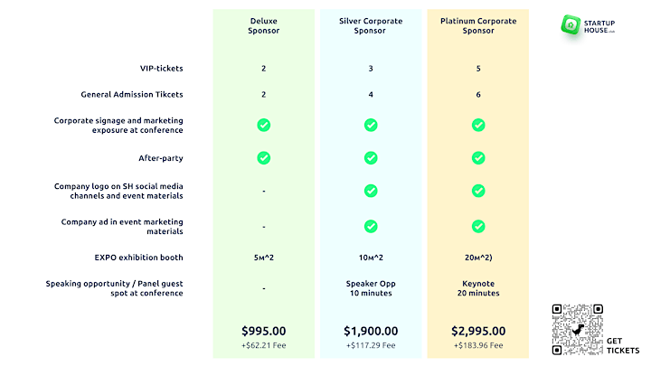
Task: Click Silver Corporate after-party checkmark
Action: pyautogui.click(x=371, y=157)
